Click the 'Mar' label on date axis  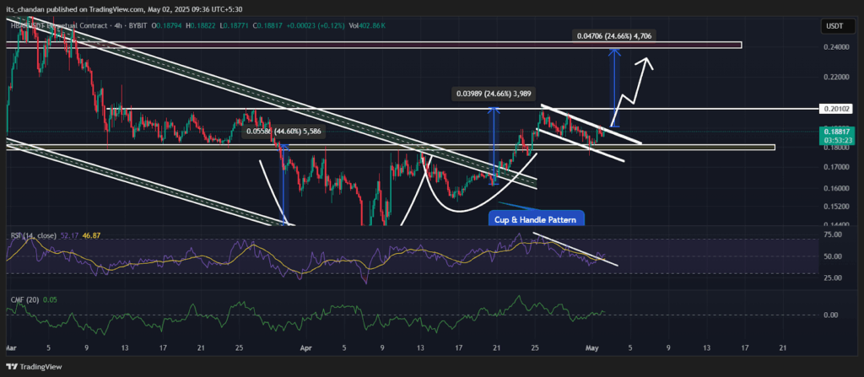pos(11,348)
